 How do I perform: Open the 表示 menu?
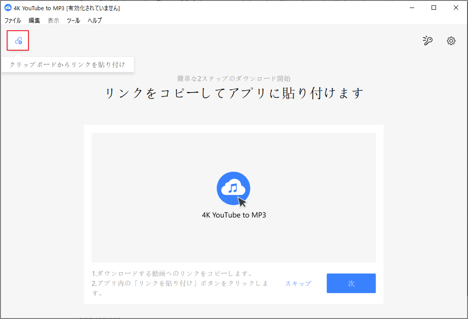(53, 20)
